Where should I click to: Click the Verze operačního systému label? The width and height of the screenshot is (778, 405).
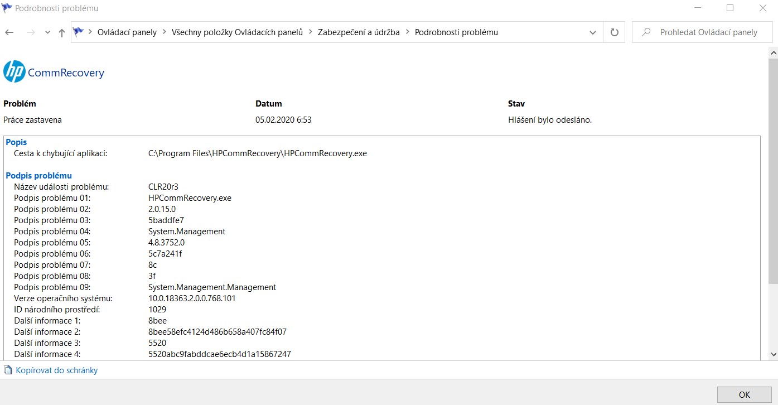[63, 298]
